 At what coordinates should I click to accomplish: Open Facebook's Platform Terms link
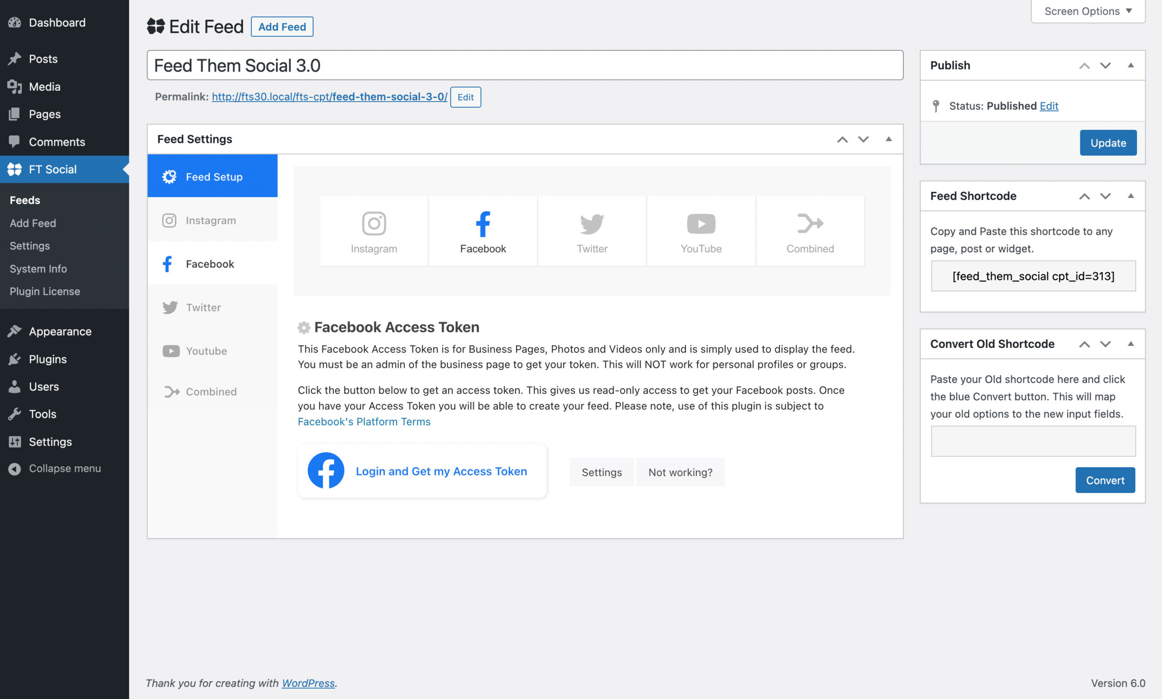click(364, 421)
